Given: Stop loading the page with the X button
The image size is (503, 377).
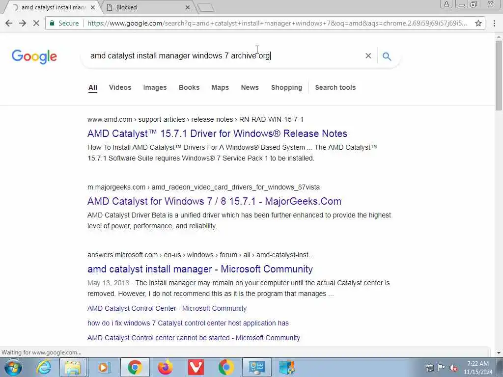Looking at the screenshot, I should 36,23.
